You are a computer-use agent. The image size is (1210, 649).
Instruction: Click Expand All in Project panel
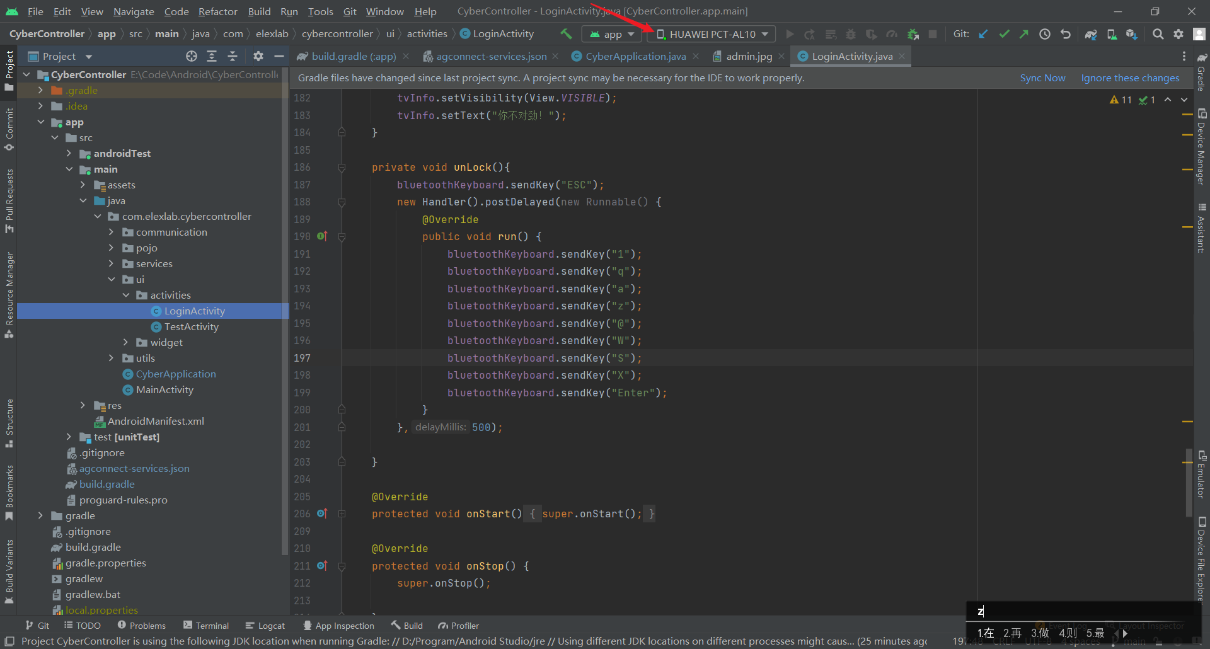(x=212, y=56)
